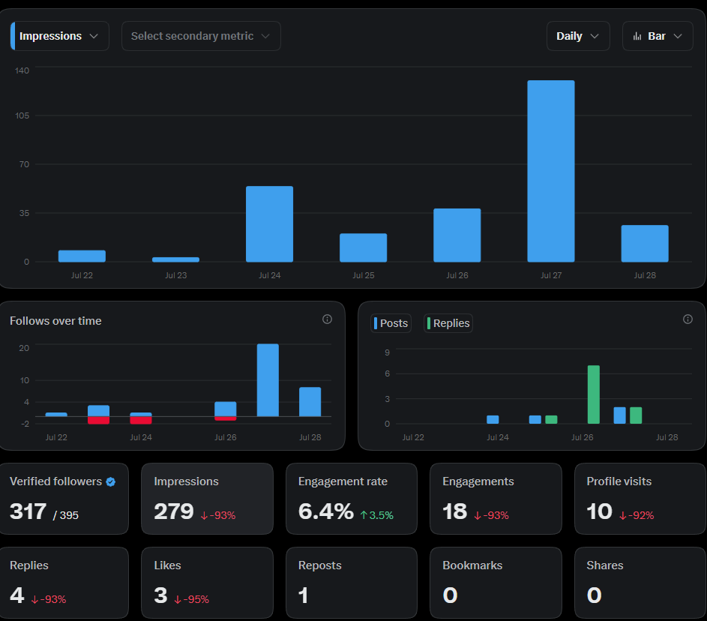Screen dimensions: 707x621
Task: Select the Verified followers card
Action: point(64,499)
